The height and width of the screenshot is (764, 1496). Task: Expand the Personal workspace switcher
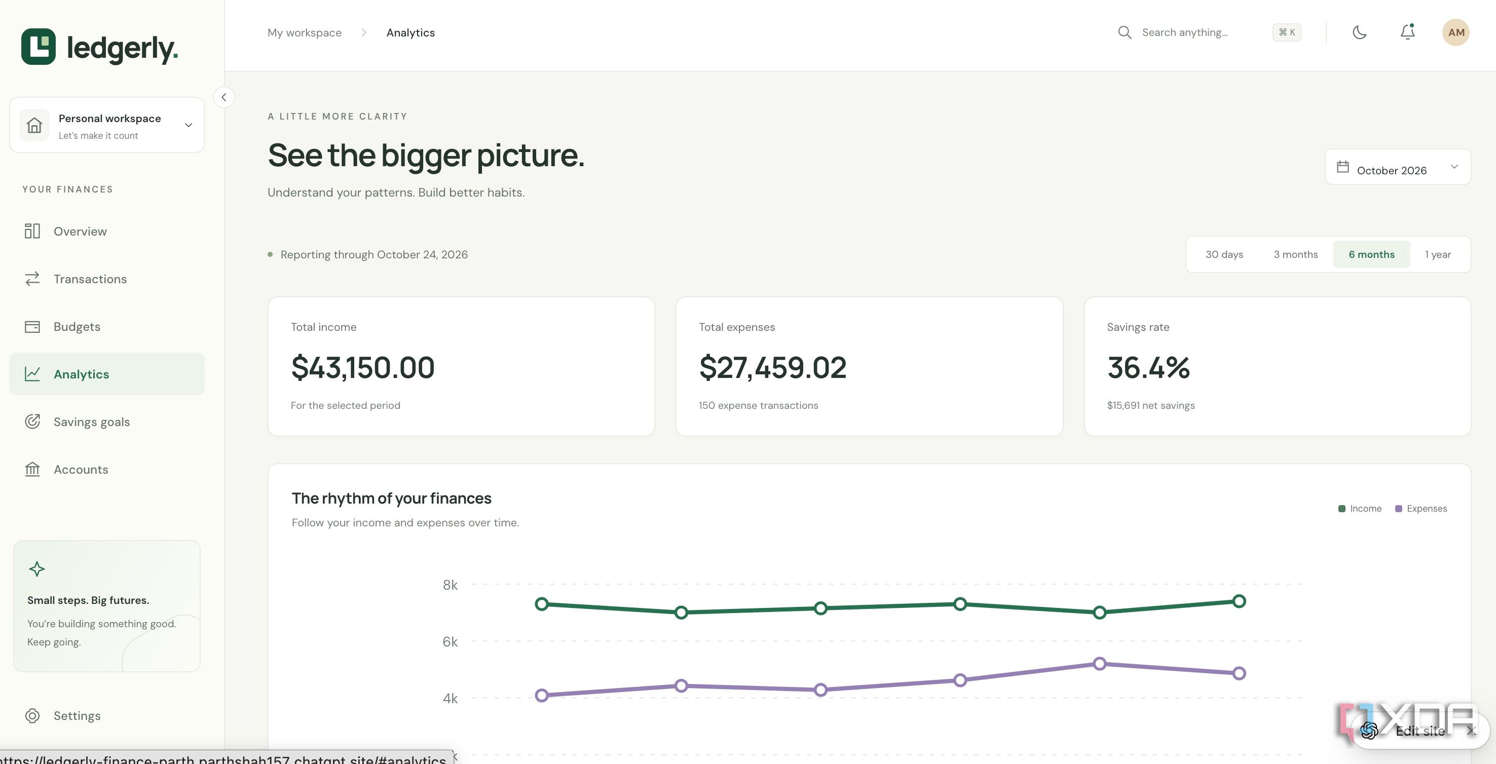[107, 125]
